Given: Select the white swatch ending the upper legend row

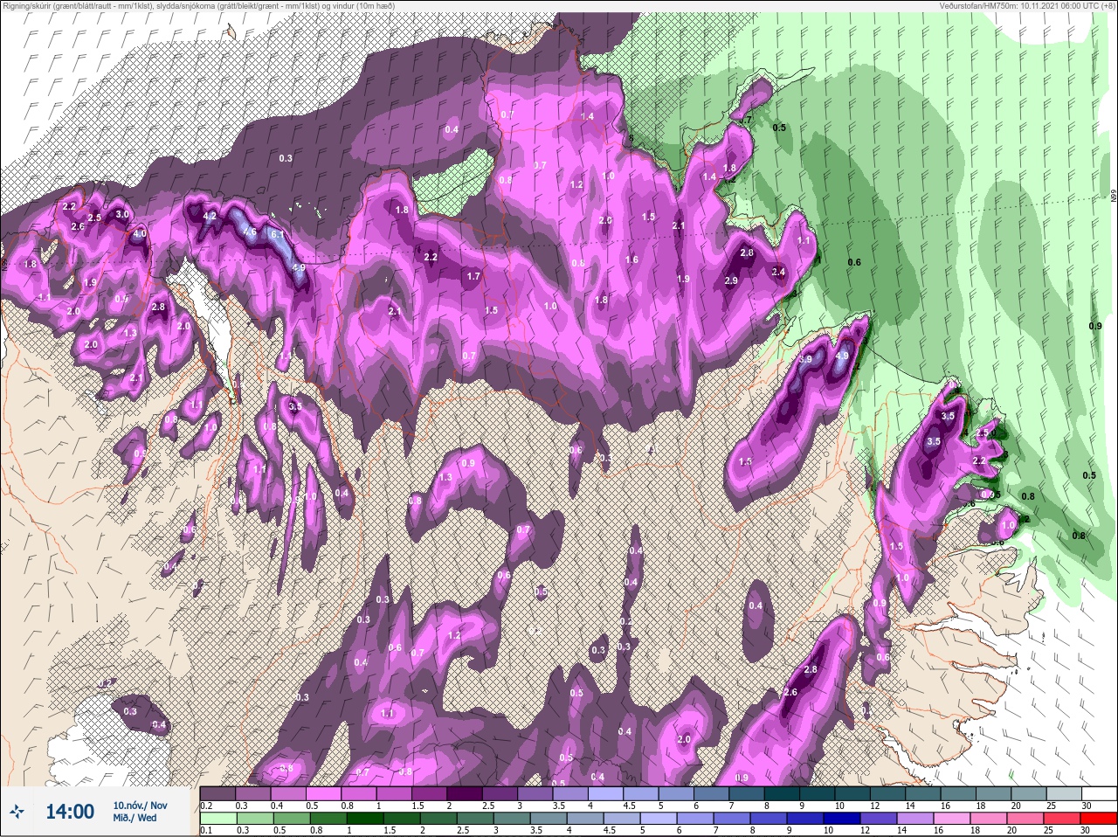Looking at the screenshot, I should [x=1098, y=793].
